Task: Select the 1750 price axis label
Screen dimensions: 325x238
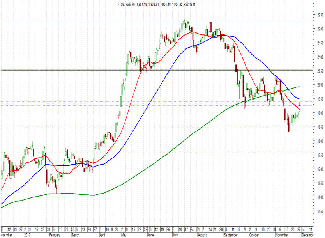Action: click(320, 155)
